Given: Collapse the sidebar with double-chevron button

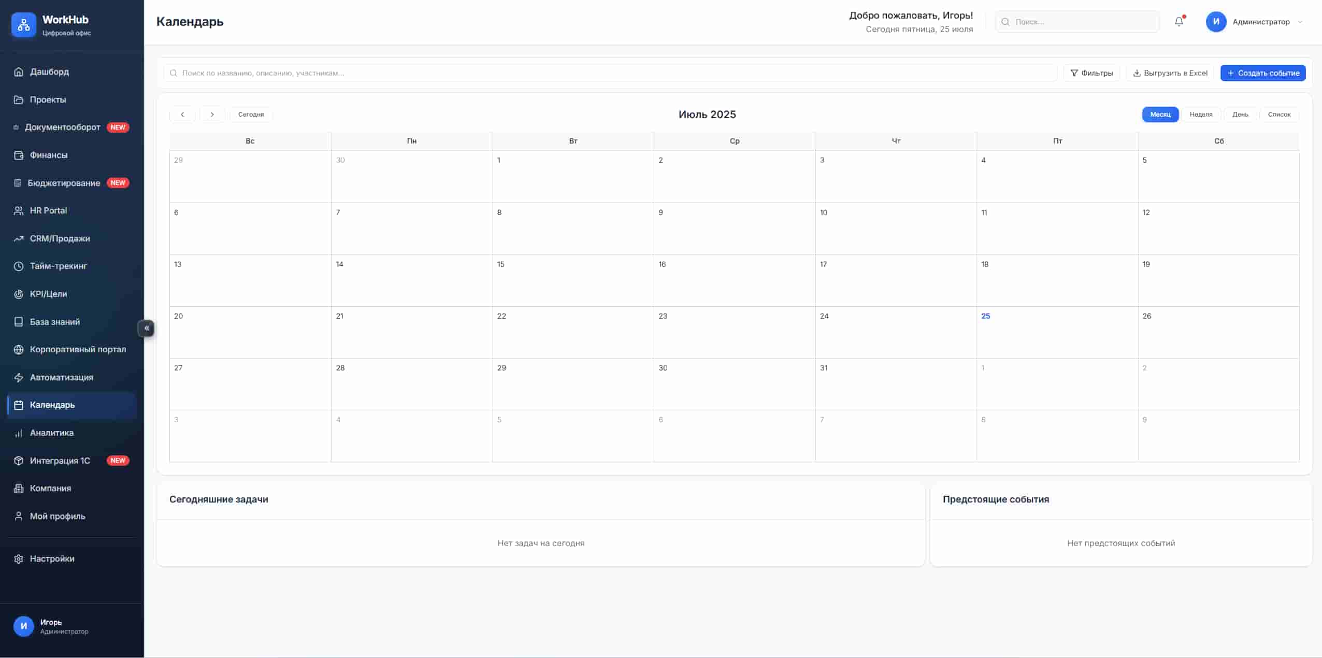Looking at the screenshot, I should [x=147, y=328].
